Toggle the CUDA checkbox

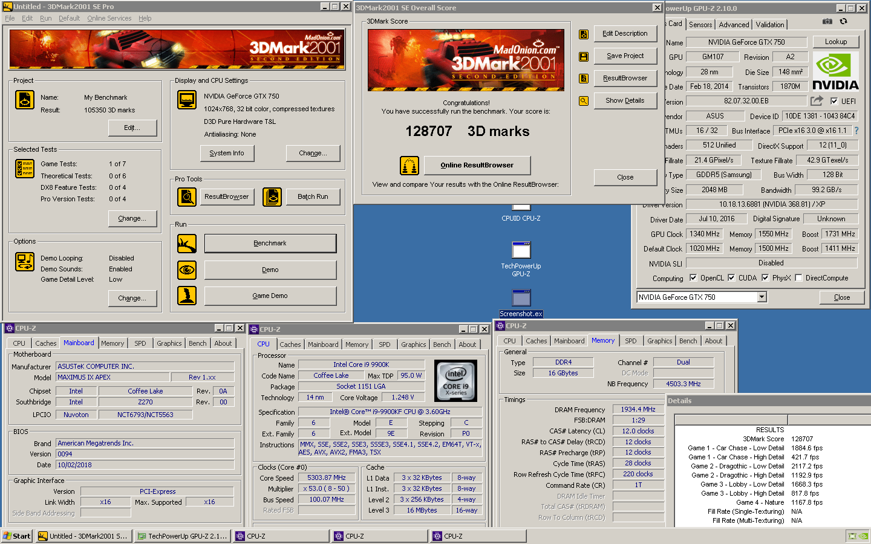pos(731,277)
